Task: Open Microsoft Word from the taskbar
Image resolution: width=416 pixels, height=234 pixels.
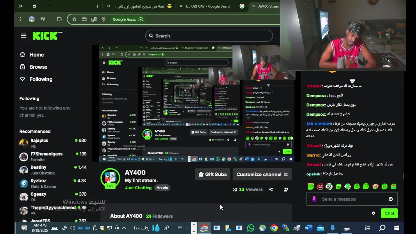Action: 308,228
